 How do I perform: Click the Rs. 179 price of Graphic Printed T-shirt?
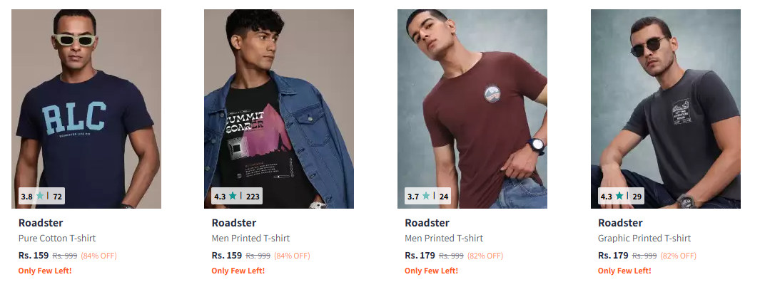[x=613, y=255]
